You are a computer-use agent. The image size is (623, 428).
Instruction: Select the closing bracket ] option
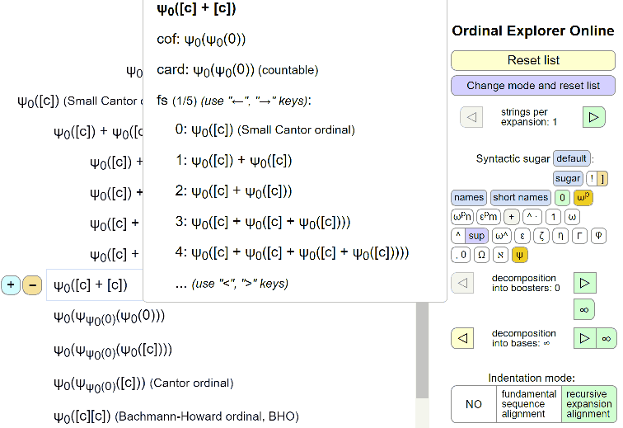click(602, 178)
